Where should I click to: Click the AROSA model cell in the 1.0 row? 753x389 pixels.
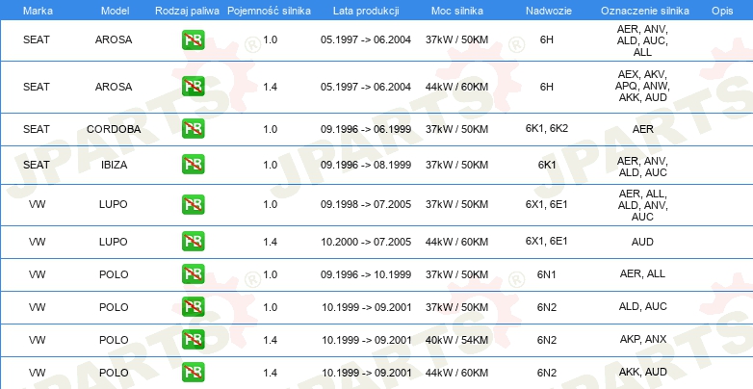(114, 39)
